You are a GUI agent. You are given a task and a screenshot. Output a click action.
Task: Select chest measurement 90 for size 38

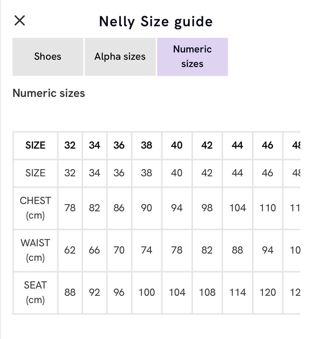click(x=146, y=208)
